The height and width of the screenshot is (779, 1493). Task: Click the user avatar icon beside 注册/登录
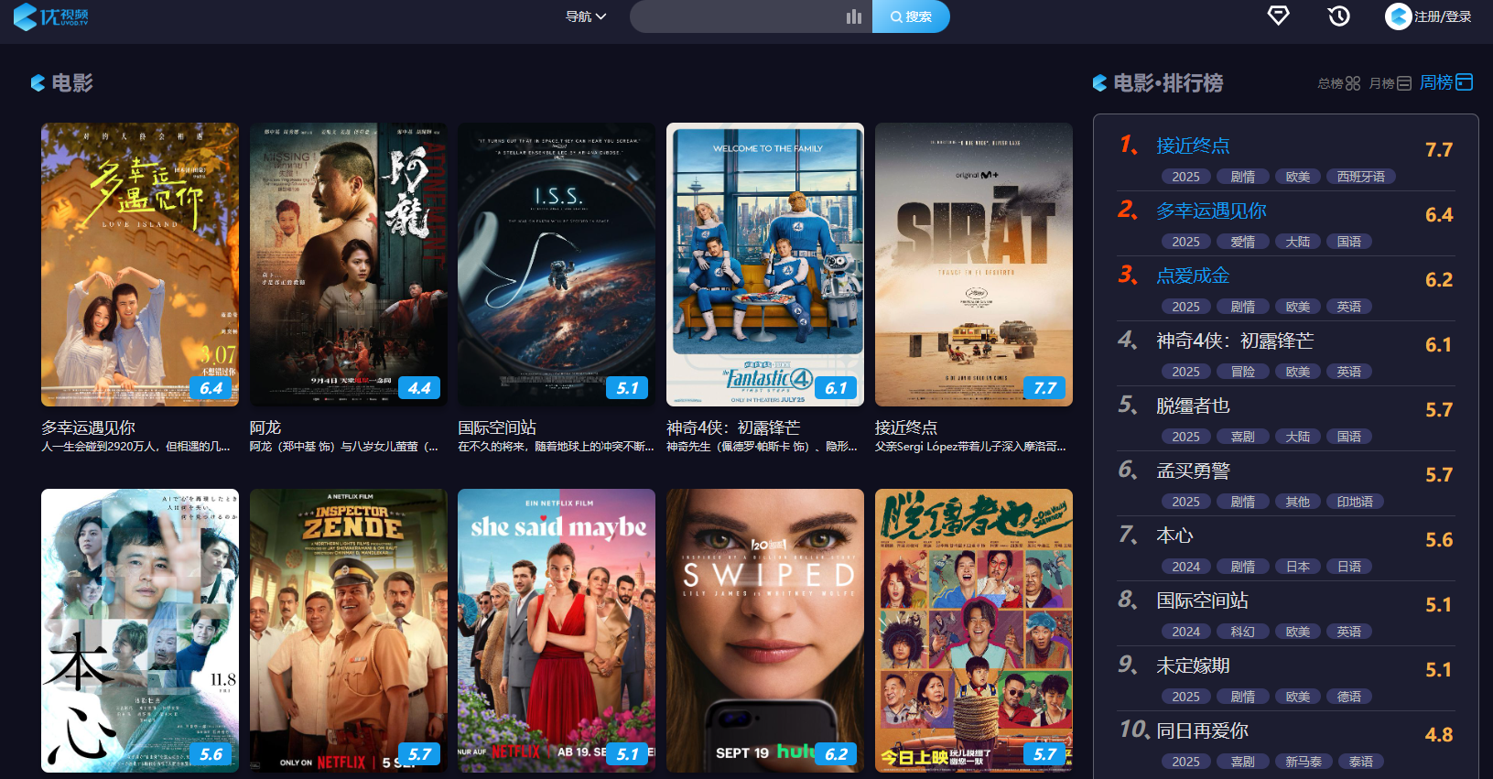pyautogui.click(x=1398, y=16)
